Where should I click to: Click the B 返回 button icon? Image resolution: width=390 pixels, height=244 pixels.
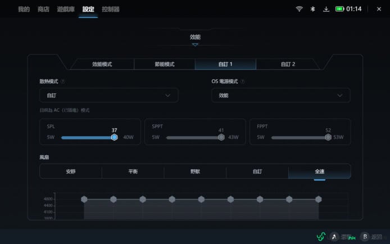coord(364,237)
